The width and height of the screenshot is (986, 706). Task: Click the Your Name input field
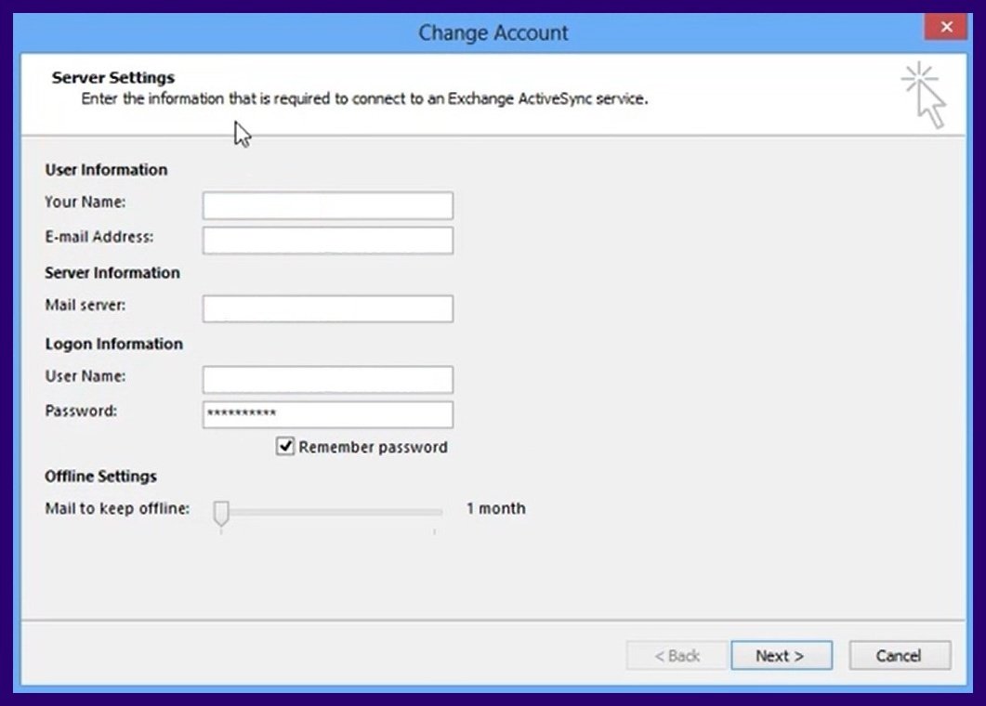tap(328, 205)
